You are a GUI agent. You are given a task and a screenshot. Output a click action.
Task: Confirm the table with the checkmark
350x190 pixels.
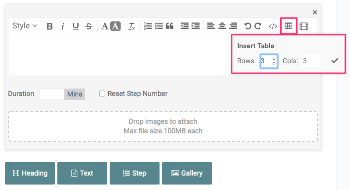[335, 61]
